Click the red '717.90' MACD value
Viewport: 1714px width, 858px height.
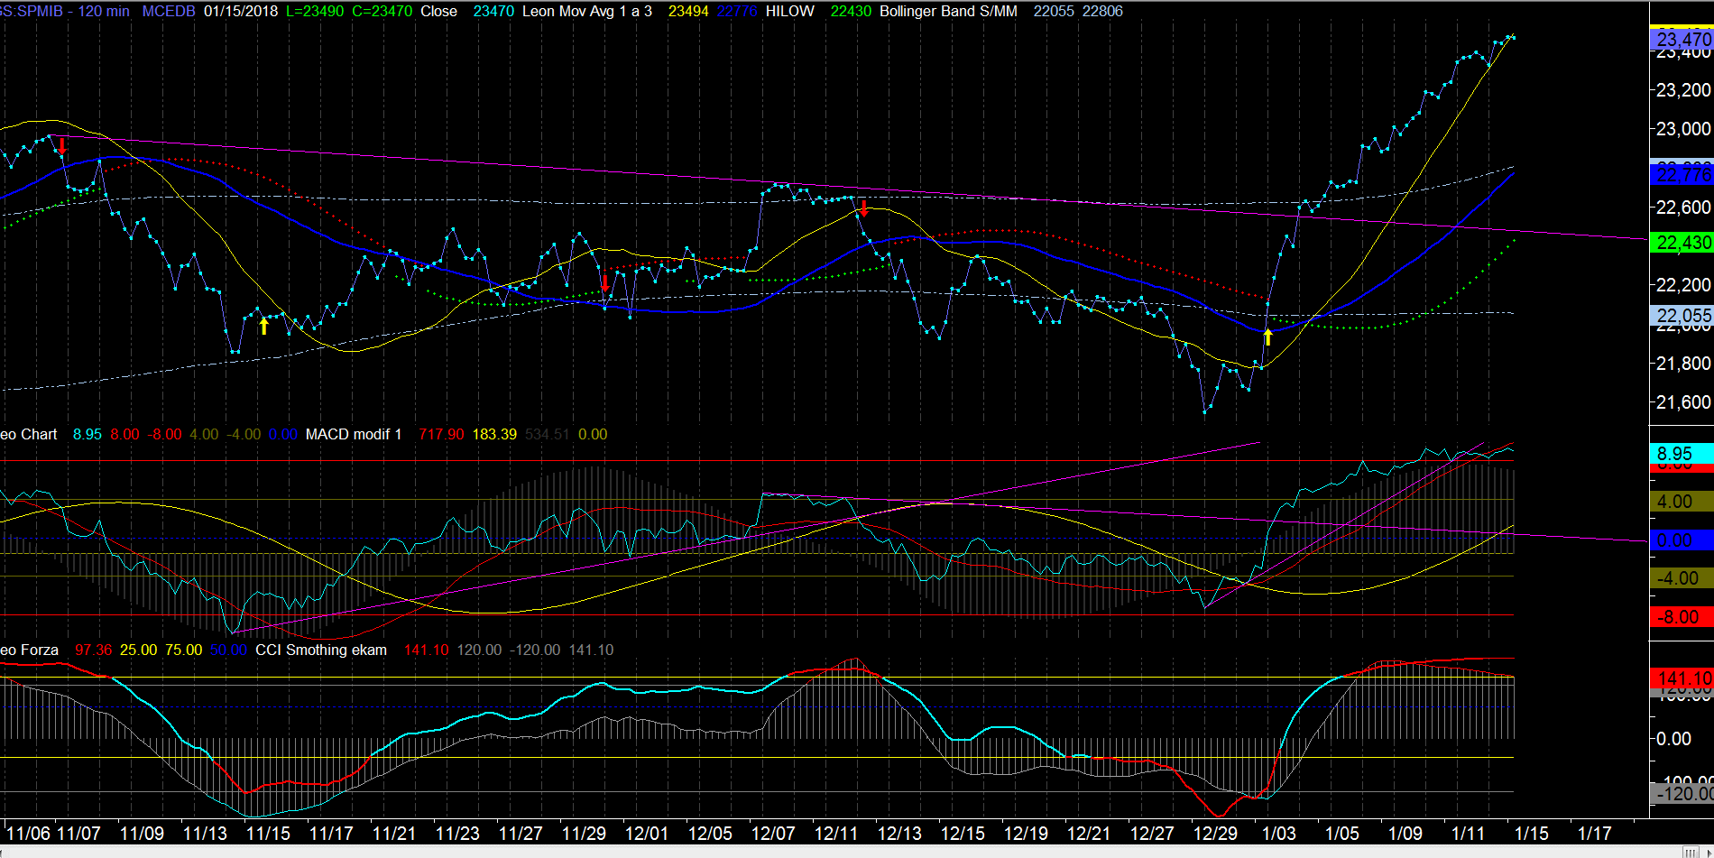[x=441, y=435]
